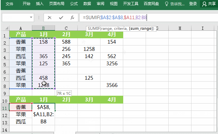The height and width of the screenshot is (134, 218).
Task: Select row 13 header
Action: [5, 121]
